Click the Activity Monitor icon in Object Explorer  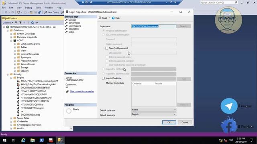click(x=37, y=22)
